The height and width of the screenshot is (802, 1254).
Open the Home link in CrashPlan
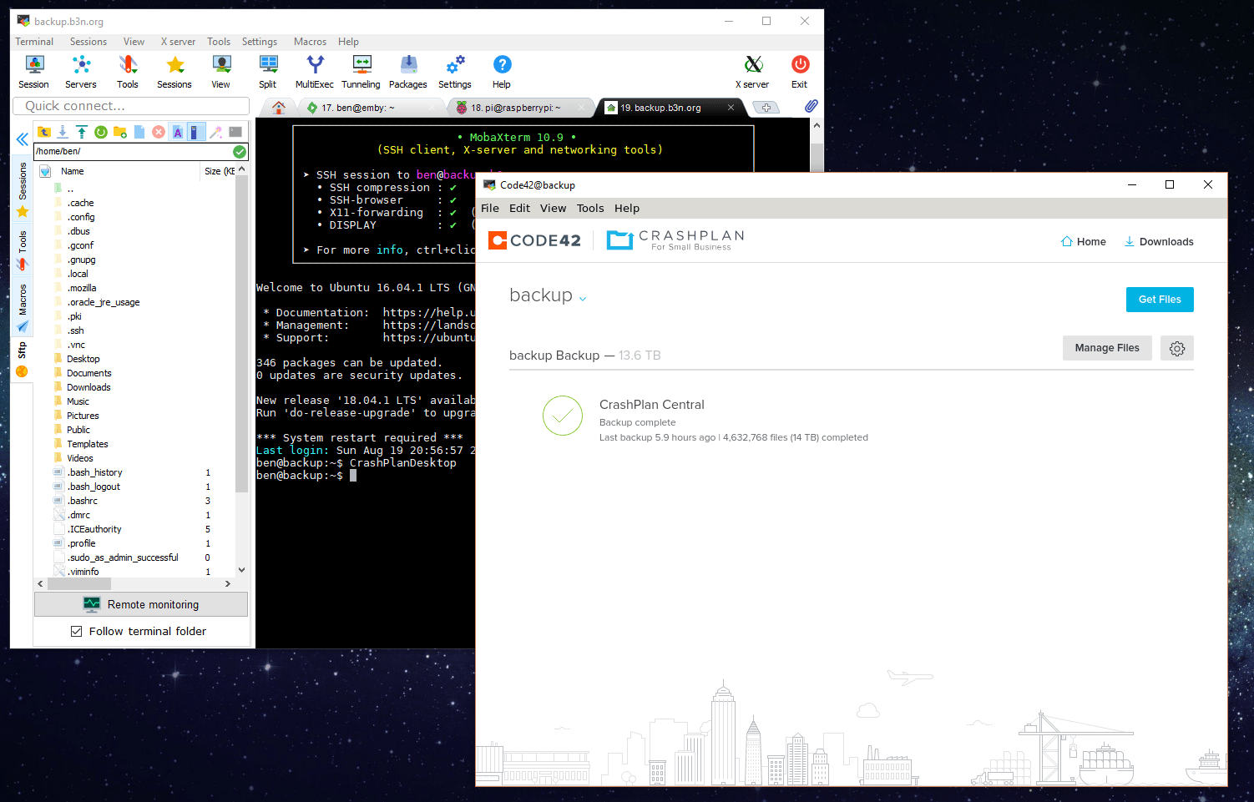1083,242
